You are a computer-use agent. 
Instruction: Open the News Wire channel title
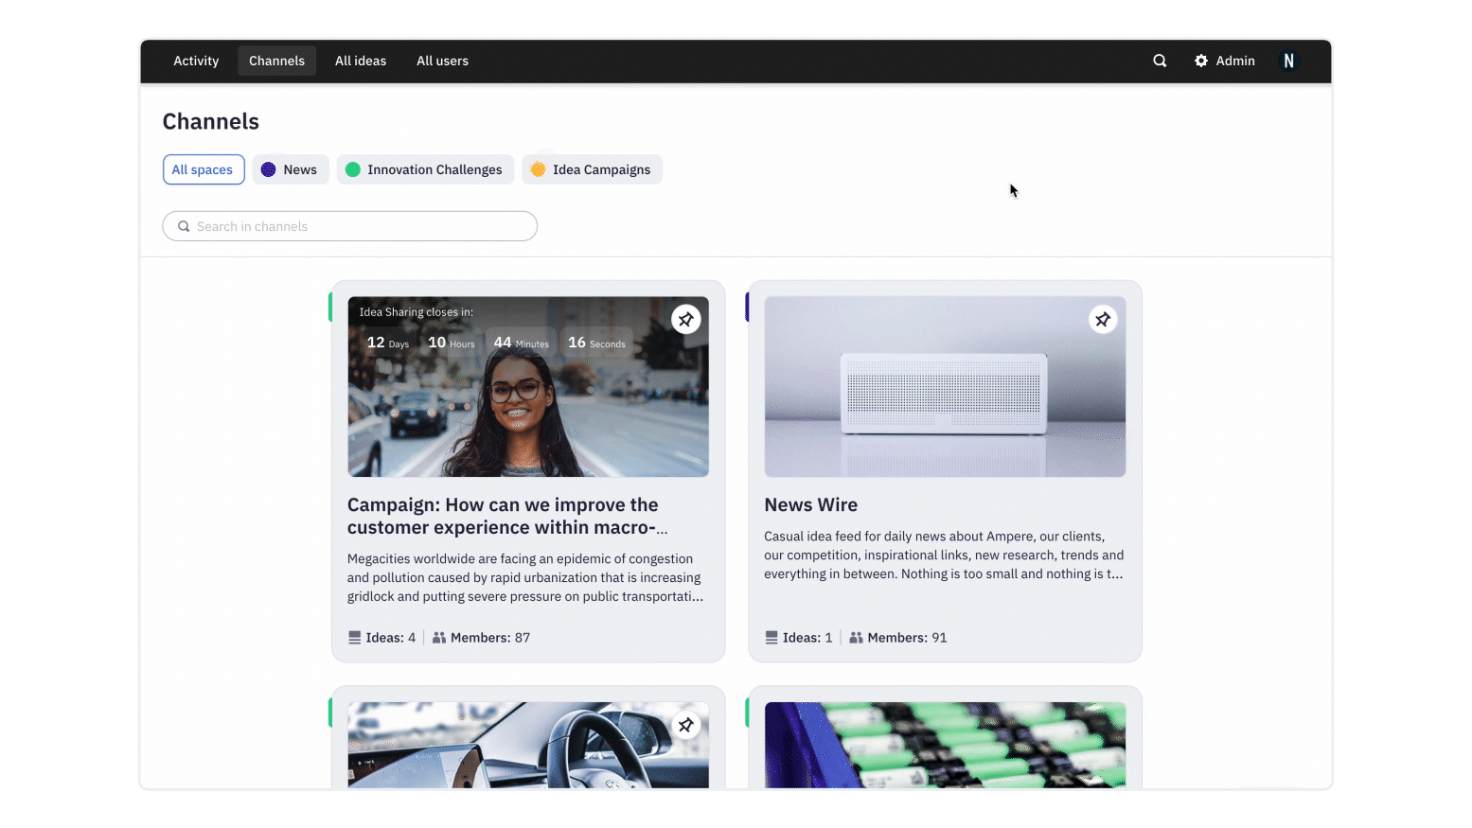810,505
